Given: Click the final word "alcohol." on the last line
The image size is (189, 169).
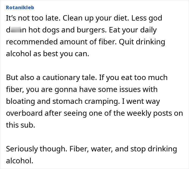Looking at the screenshot, I should point(19,161).
